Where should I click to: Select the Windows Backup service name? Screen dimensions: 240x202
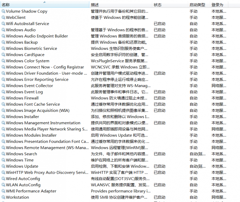(x=22, y=42)
